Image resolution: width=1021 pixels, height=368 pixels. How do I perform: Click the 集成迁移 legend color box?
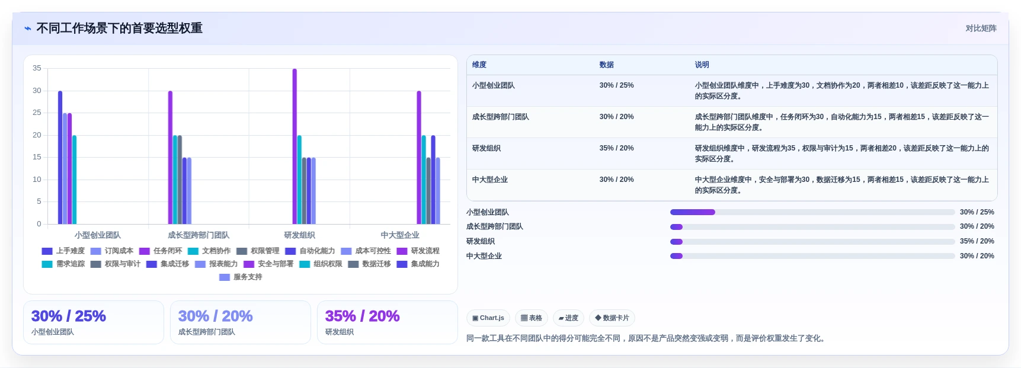[151, 264]
